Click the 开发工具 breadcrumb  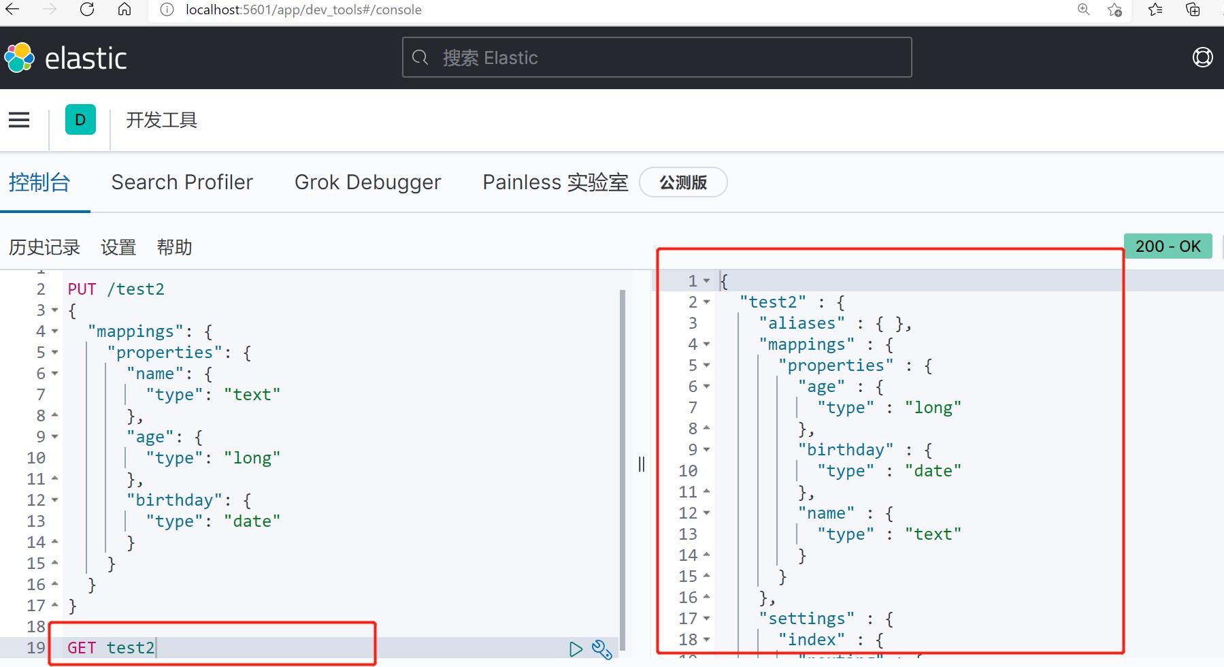pos(161,120)
